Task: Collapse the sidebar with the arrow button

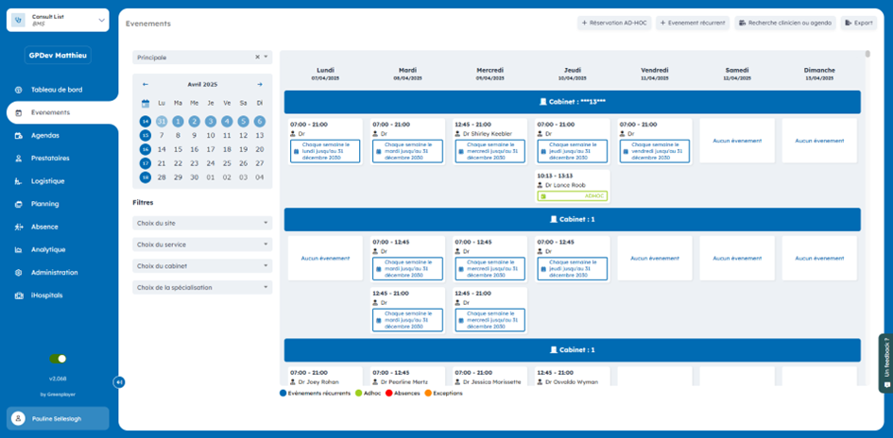Action: 119,382
